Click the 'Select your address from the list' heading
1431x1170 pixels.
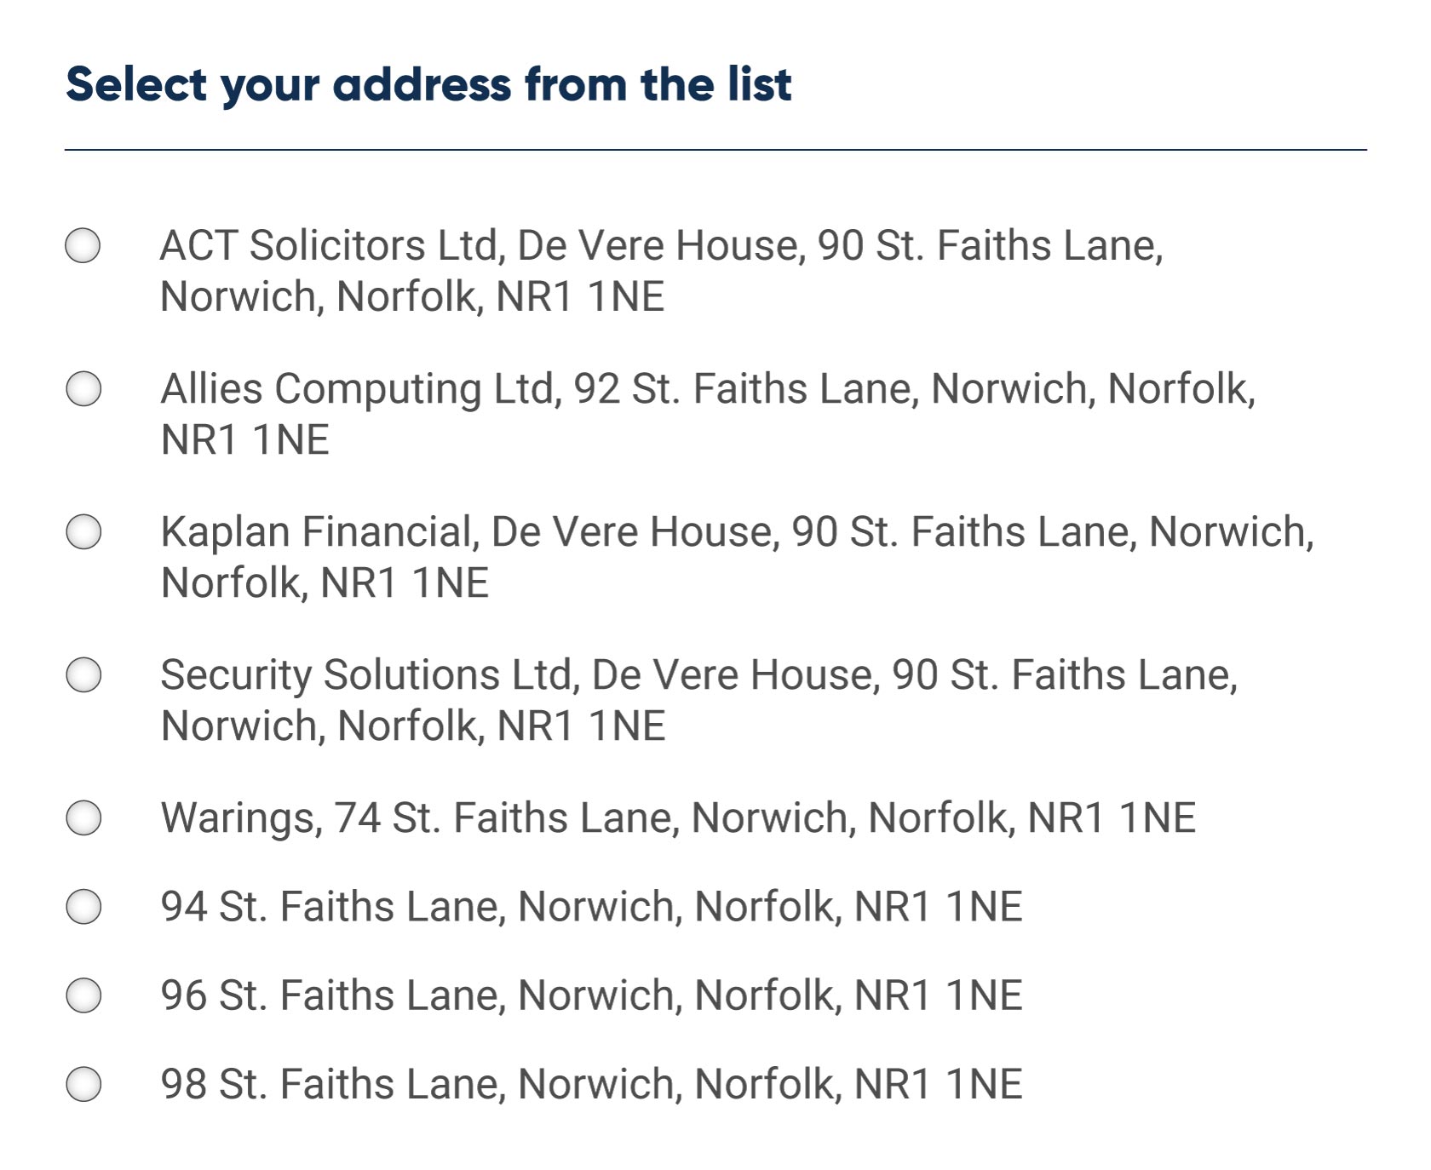click(428, 84)
